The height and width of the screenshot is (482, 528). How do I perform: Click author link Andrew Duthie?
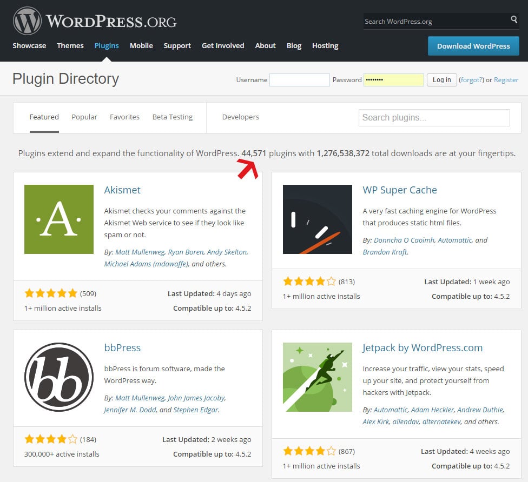click(480, 410)
